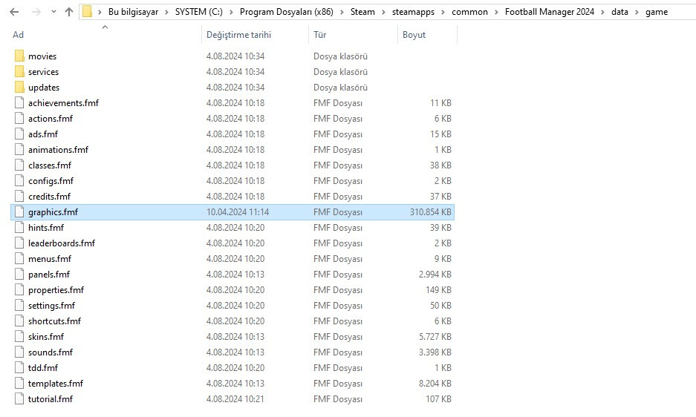Select skins.fmf file icon

point(19,336)
